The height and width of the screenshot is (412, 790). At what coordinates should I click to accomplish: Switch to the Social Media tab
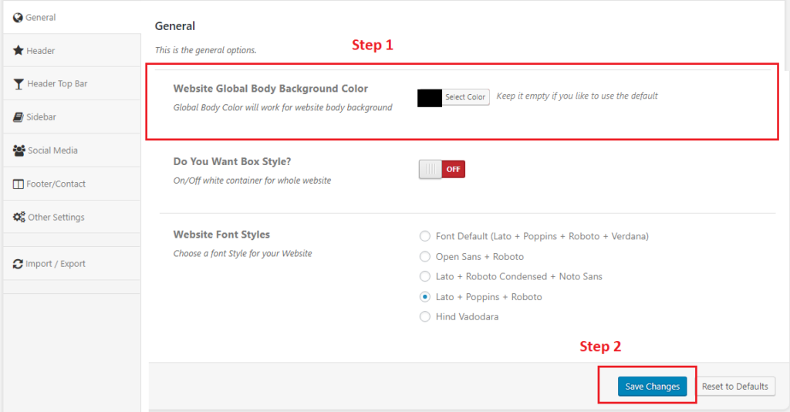pos(52,150)
